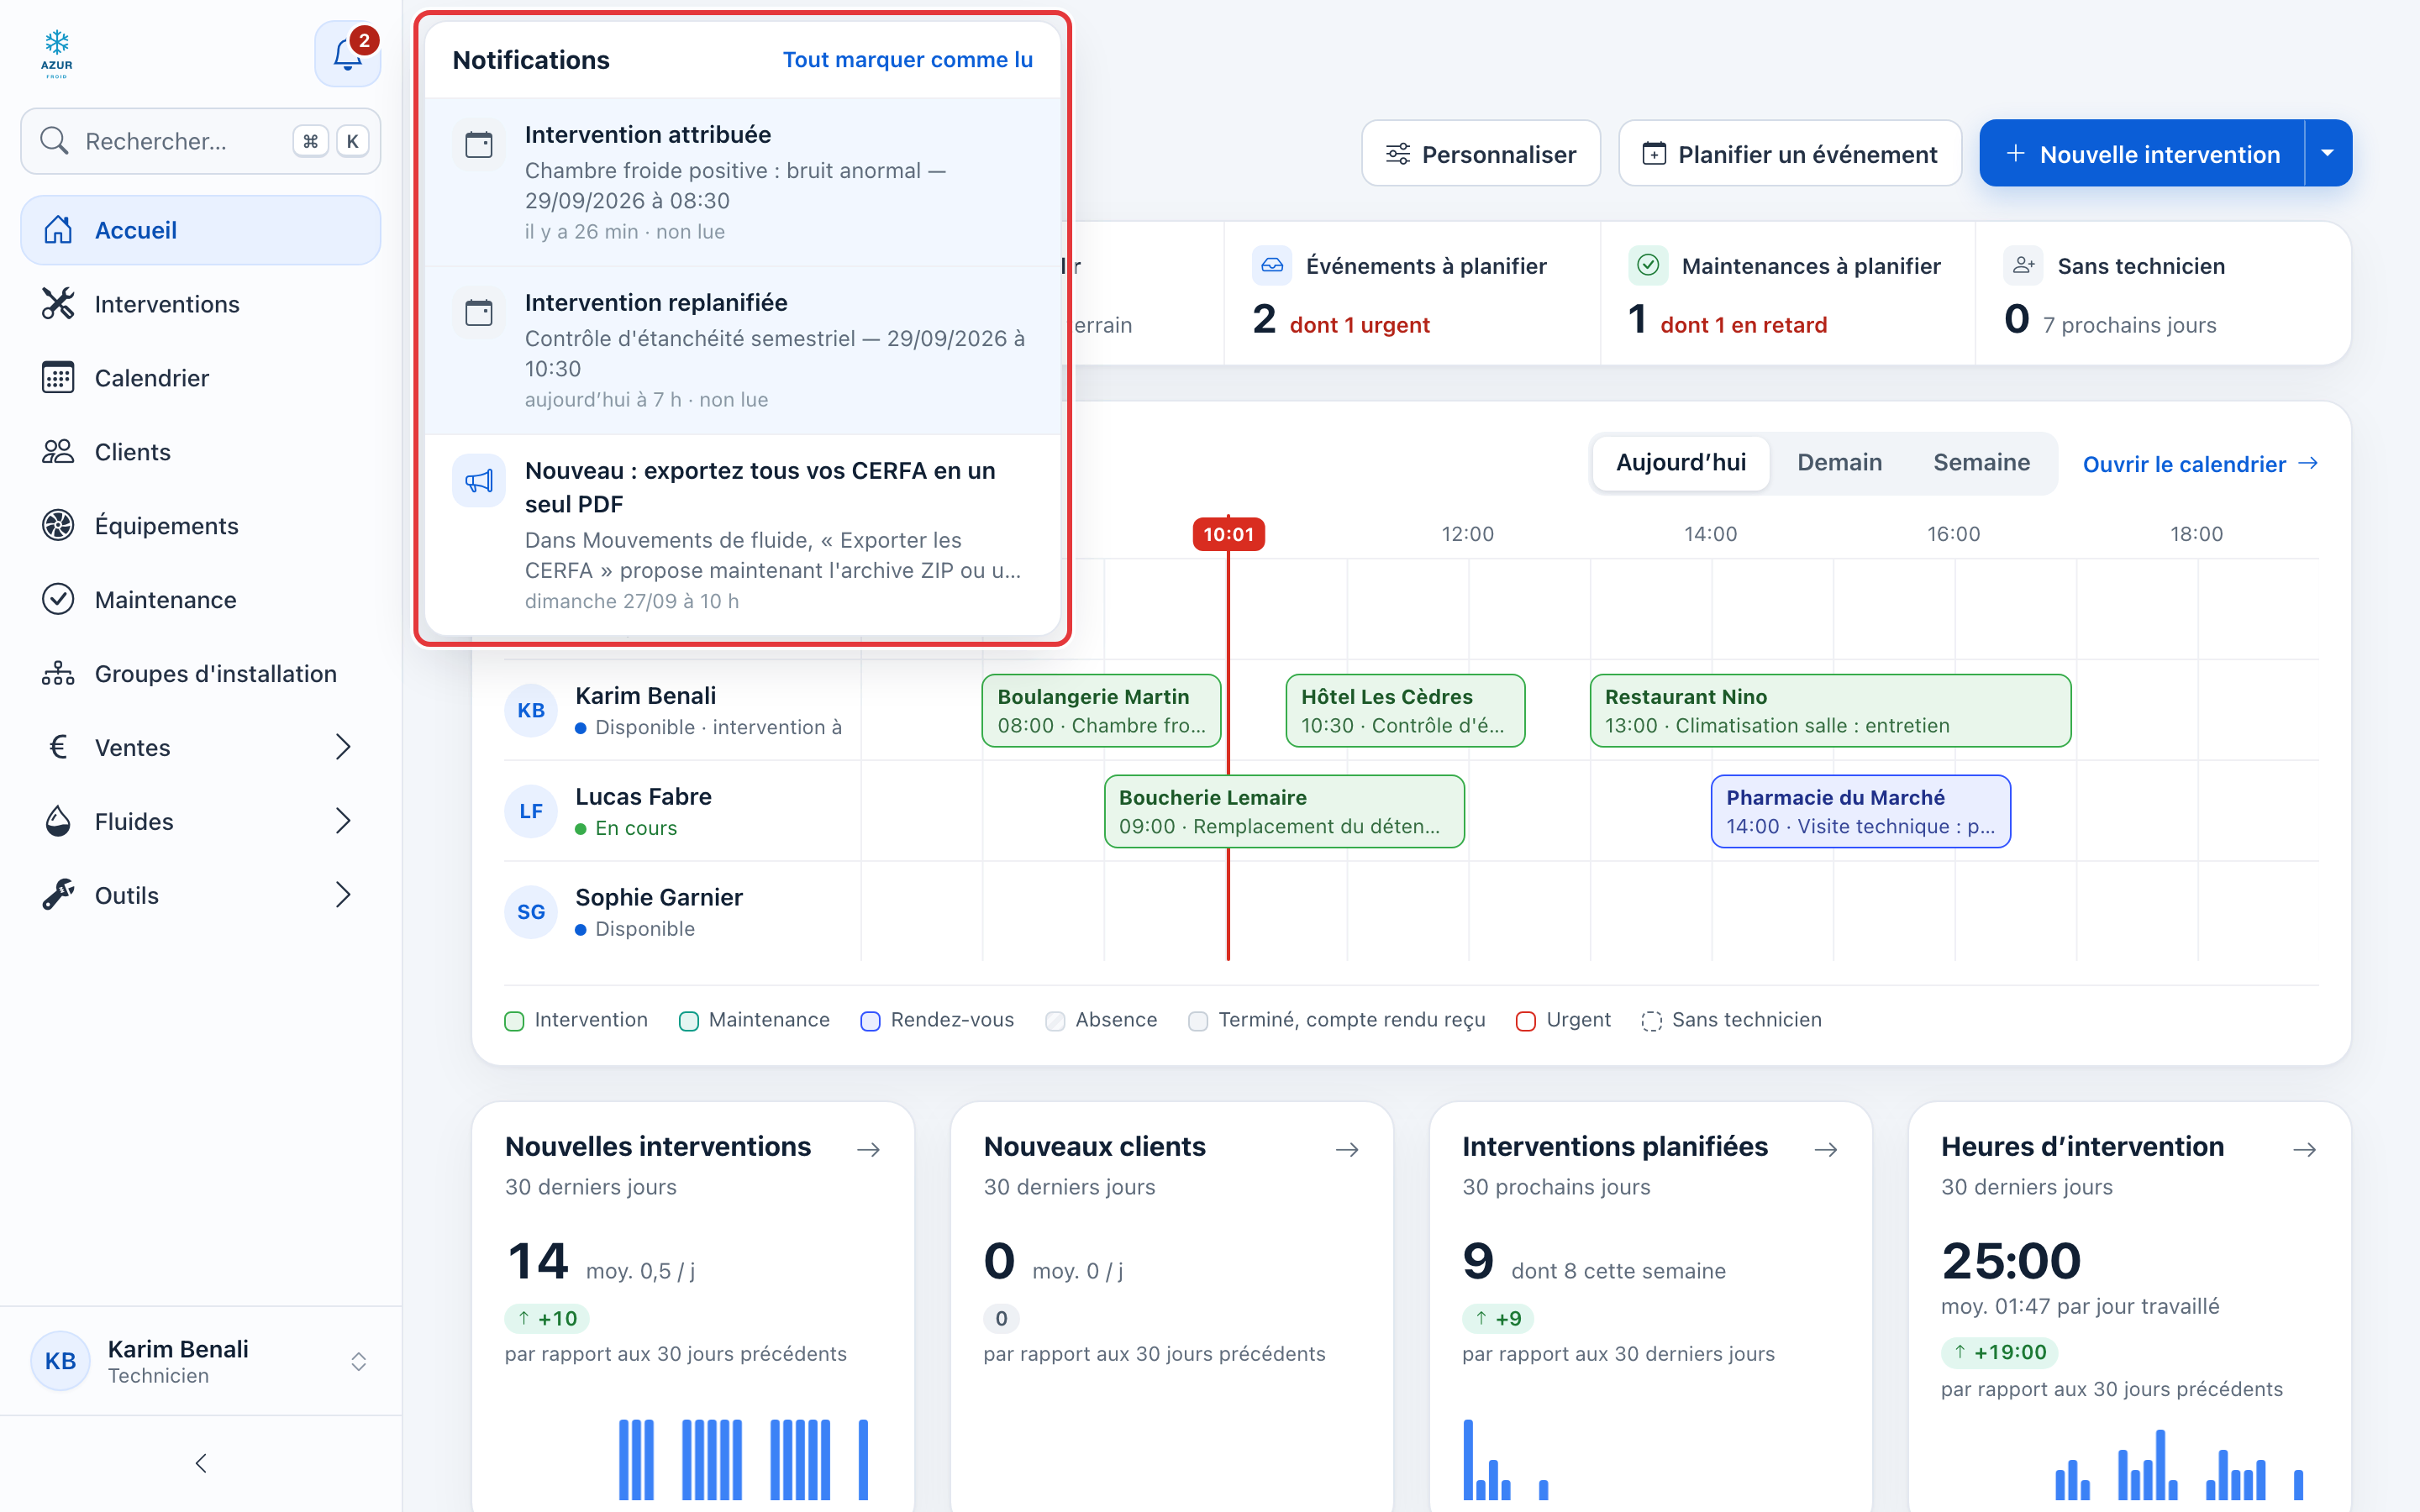The image size is (2420, 1512).
Task: Open the Pharmacie du Marché 14:00 event
Action: coord(1860,811)
